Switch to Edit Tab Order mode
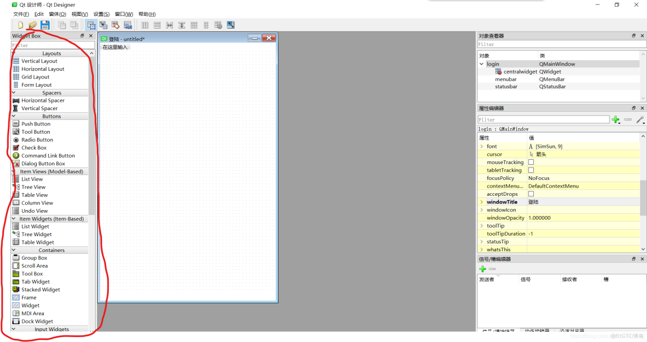 tap(128, 25)
